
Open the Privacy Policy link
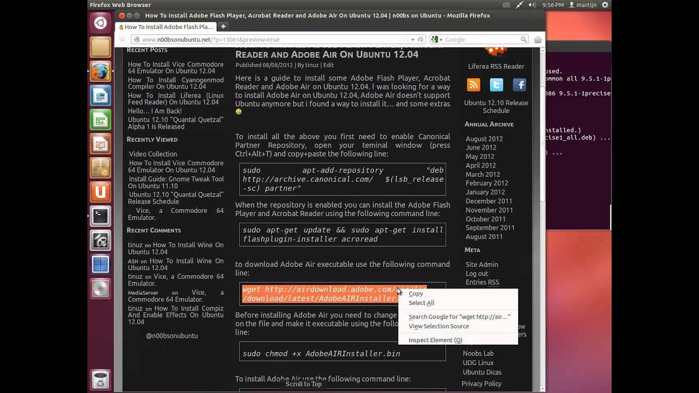(x=481, y=384)
